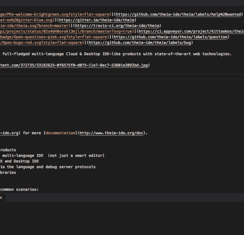The width and height of the screenshot is (244, 235).
Task: Click the text 'common scenarios:'
Action: pos(19,190)
